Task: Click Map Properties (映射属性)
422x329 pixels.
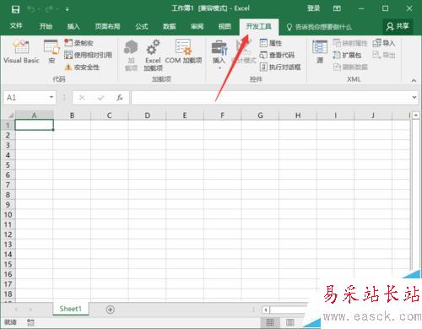Action: point(350,43)
